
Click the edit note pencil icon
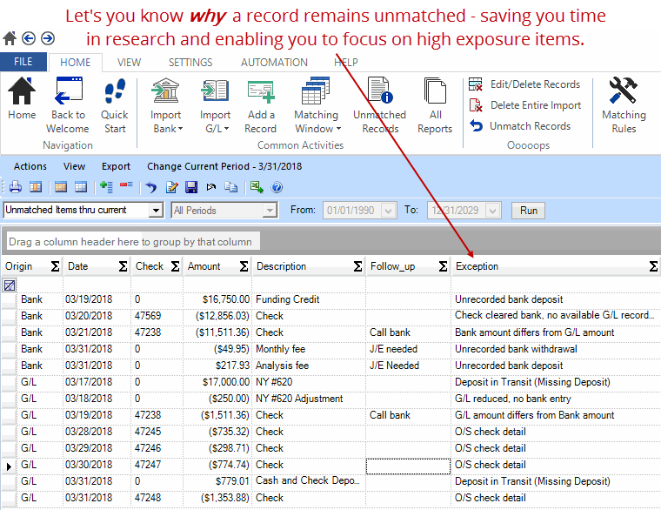click(x=171, y=187)
